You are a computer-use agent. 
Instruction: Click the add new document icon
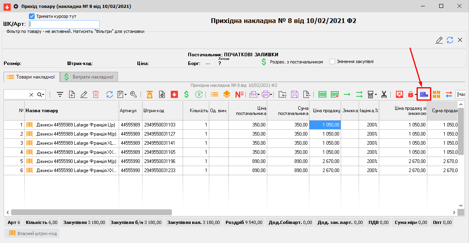(x=72, y=94)
